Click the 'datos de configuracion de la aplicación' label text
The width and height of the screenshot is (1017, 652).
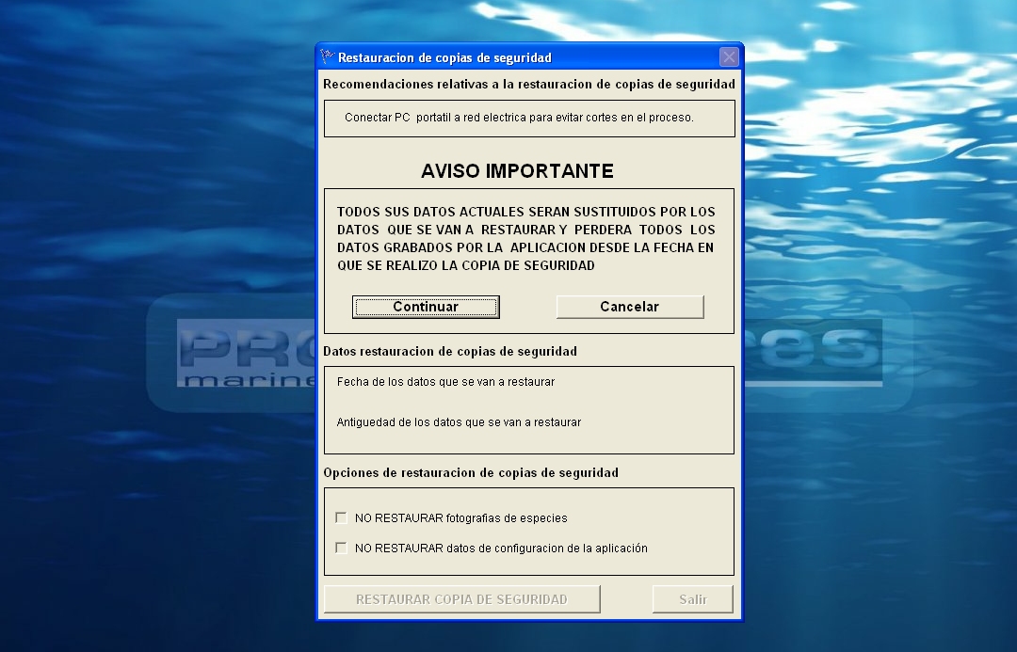(501, 548)
